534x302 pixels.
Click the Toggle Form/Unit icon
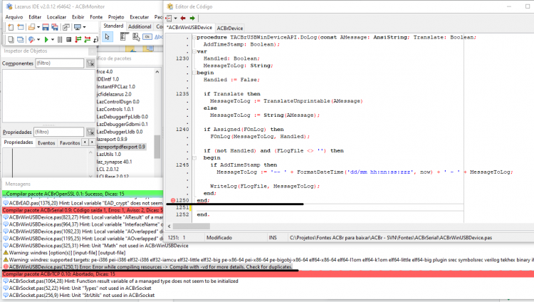(66, 27)
